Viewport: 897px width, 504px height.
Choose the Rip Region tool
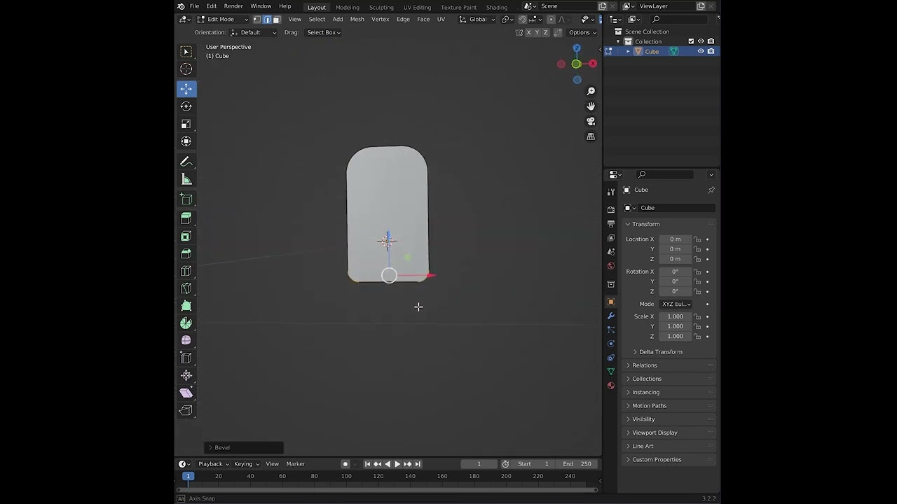click(x=186, y=411)
